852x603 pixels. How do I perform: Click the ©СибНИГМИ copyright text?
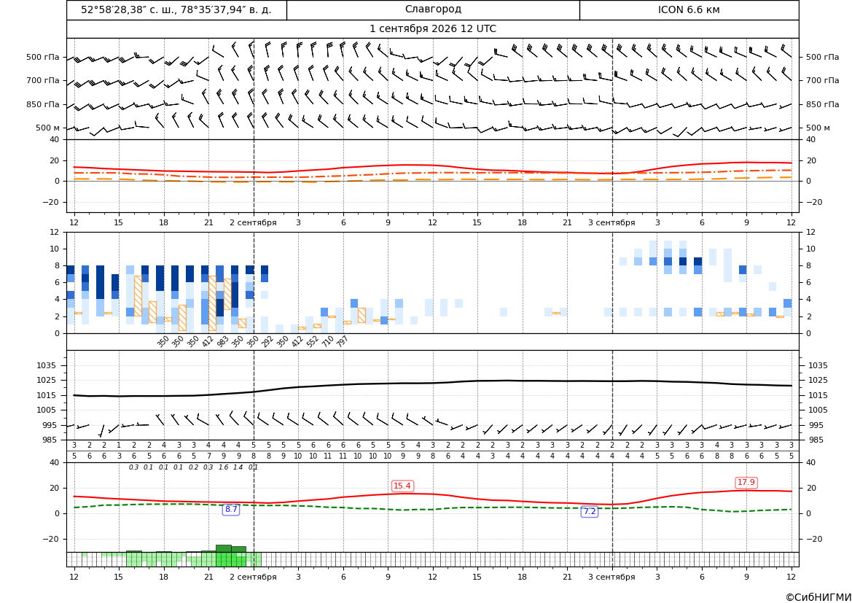coord(818,597)
